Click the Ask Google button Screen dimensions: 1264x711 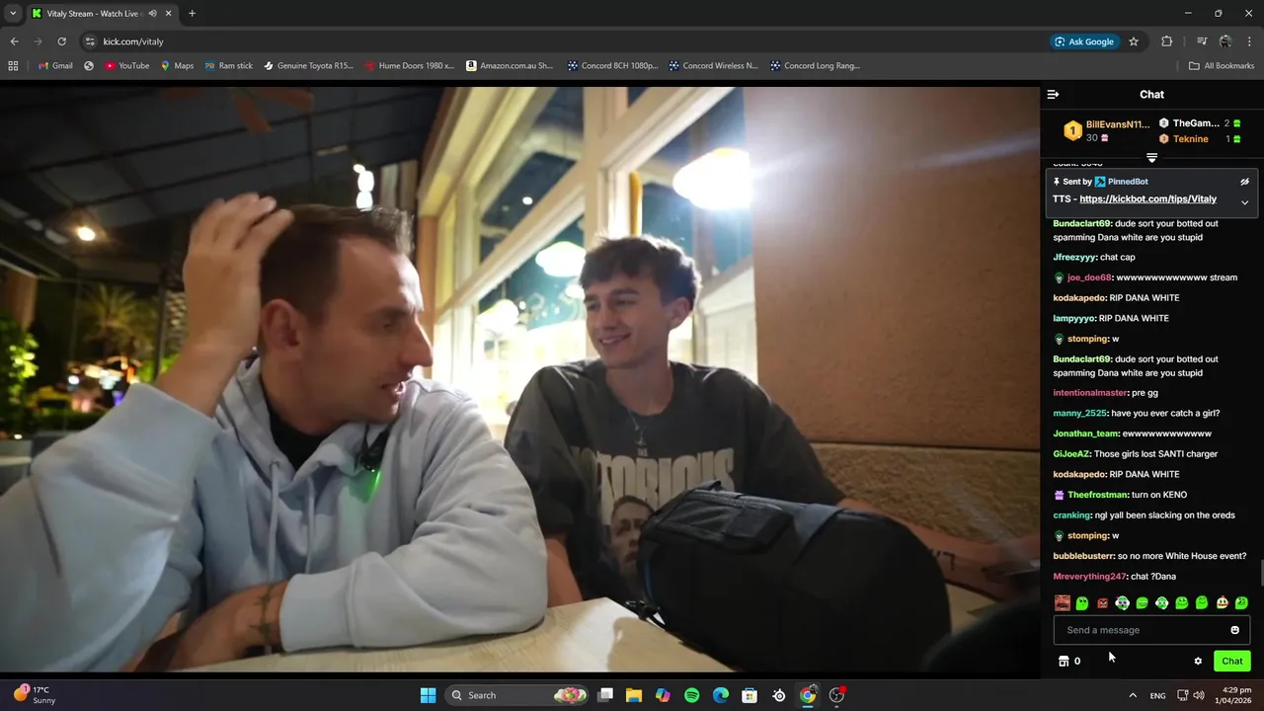(x=1084, y=41)
